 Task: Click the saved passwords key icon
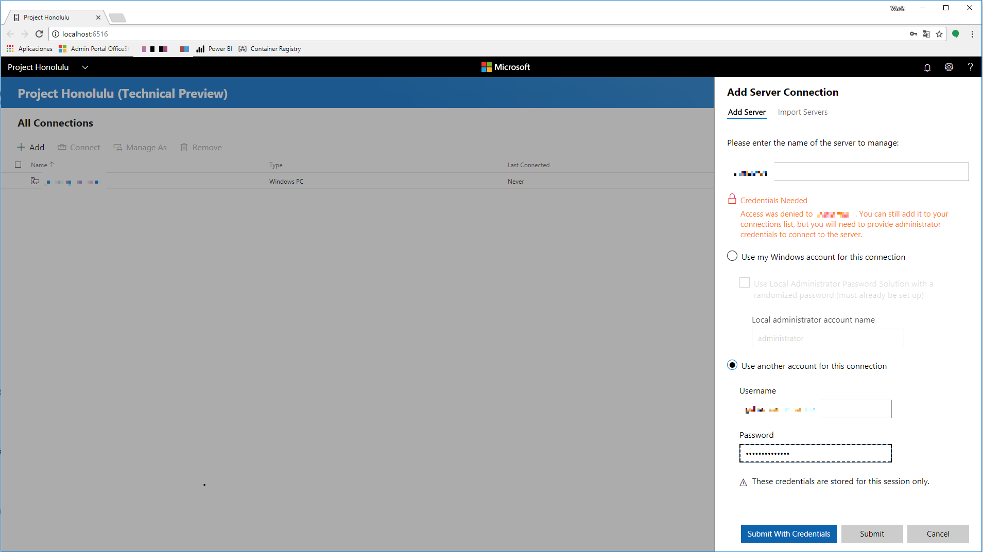click(913, 34)
